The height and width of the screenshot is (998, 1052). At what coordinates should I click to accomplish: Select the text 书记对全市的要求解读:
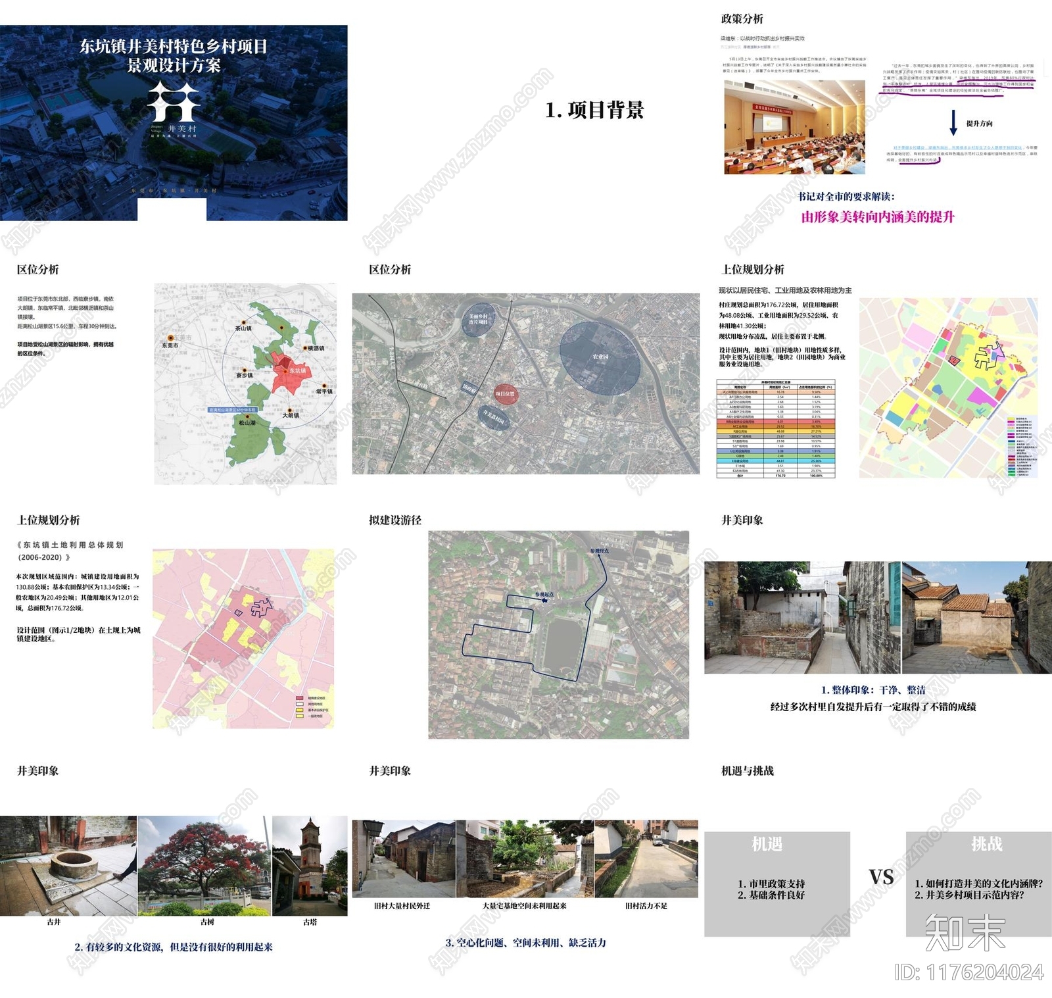[x=846, y=196]
